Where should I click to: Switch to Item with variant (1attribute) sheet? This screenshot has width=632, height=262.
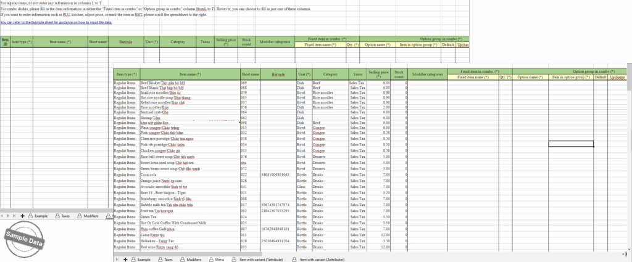point(259,260)
